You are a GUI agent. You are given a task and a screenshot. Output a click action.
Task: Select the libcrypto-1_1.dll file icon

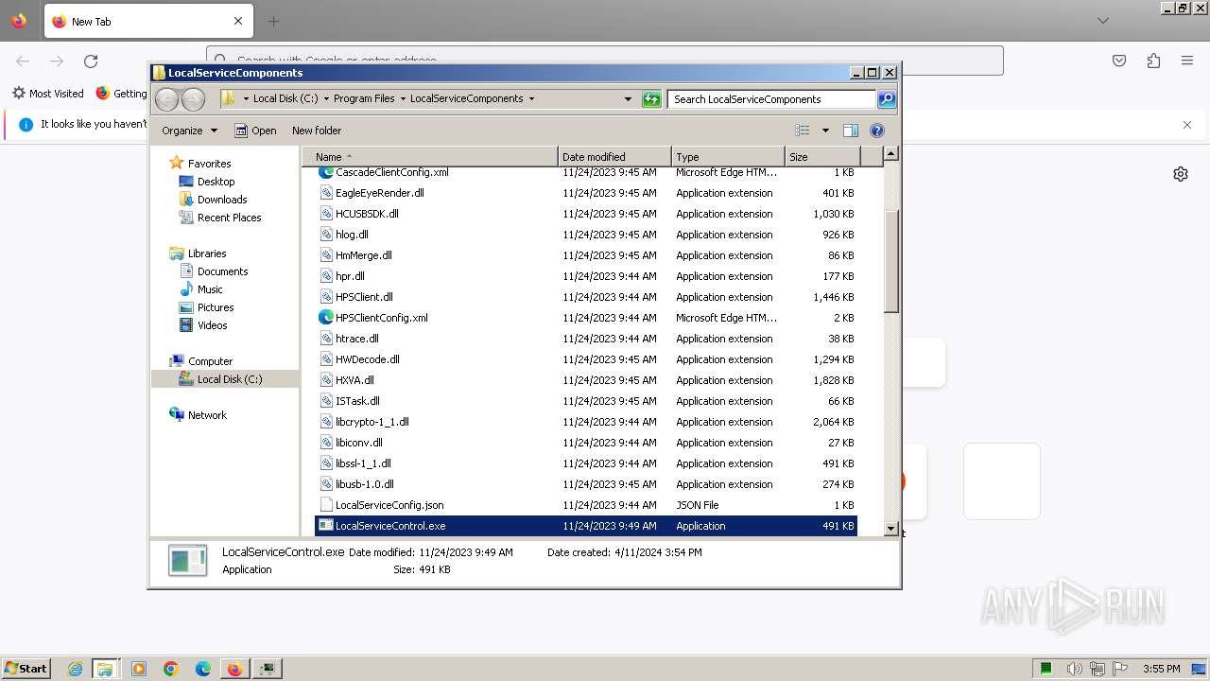click(x=326, y=422)
